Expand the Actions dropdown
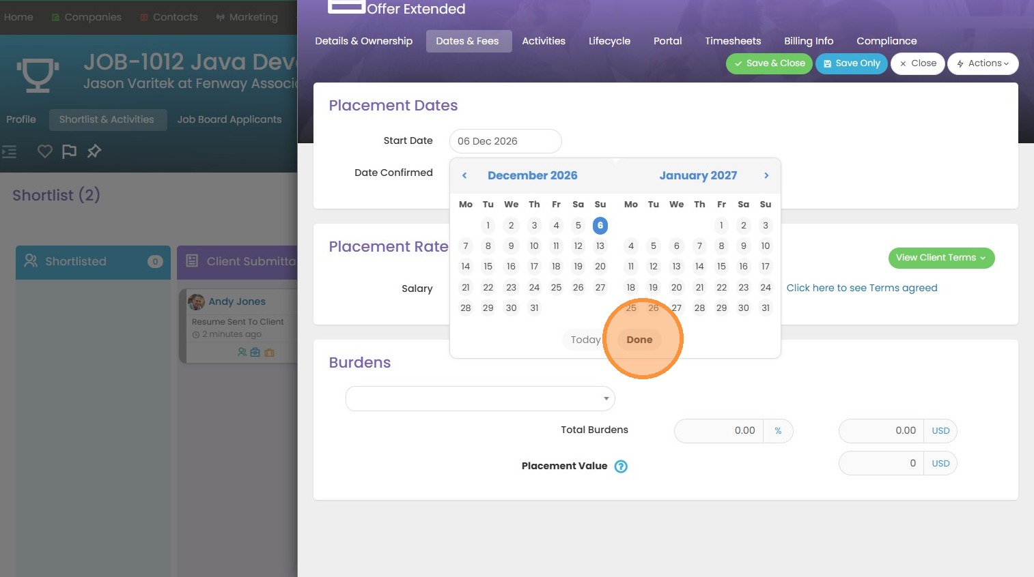The image size is (1034, 577). [983, 63]
